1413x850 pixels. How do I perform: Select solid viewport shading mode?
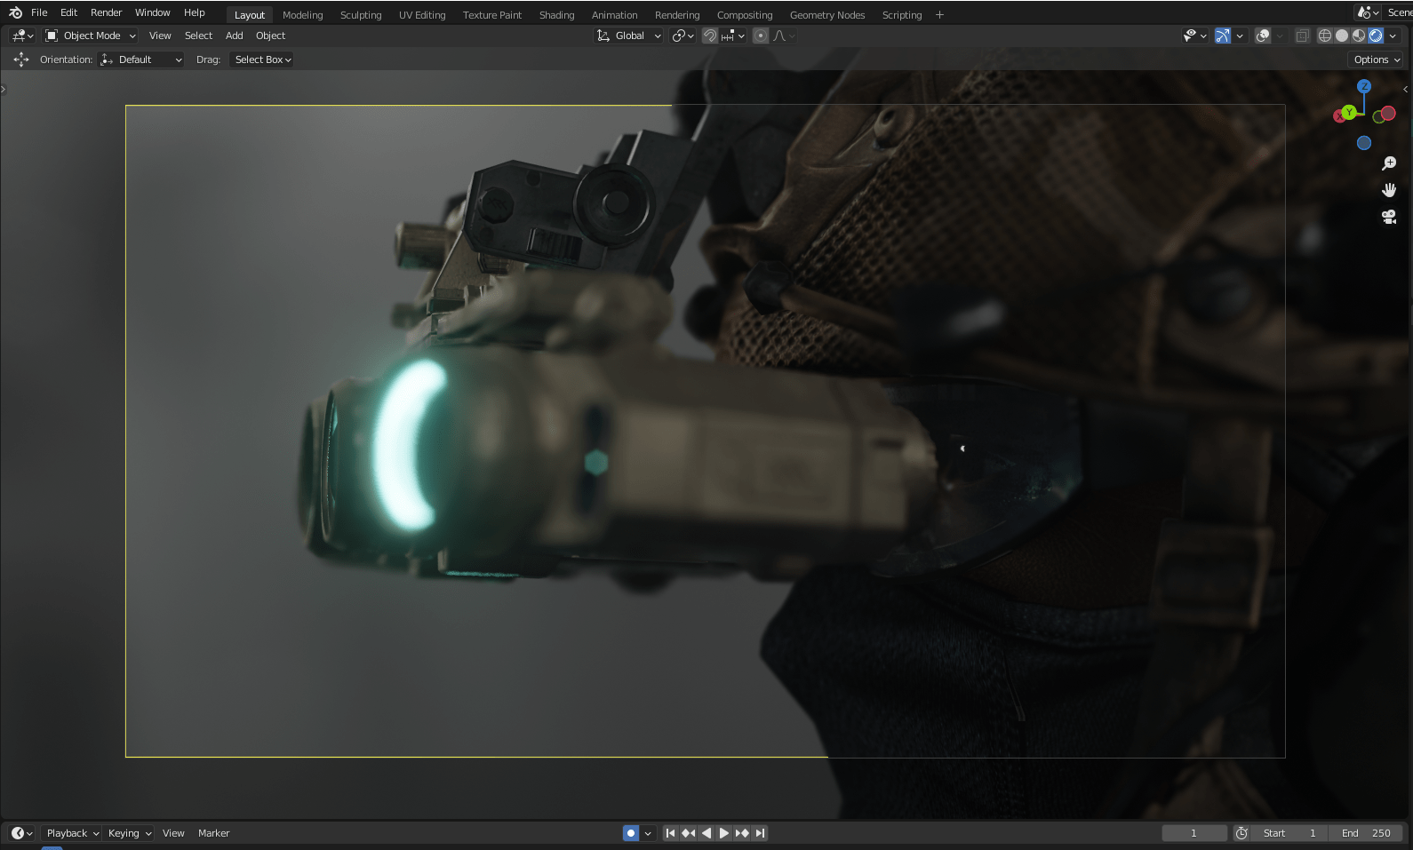(1342, 36)
